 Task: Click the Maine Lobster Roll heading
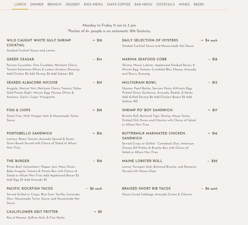(142, 161)
